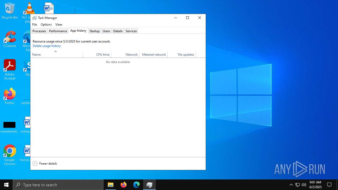Sort by Tile updates column
This screenshot has height=190, width=338.
pyautogui.click(x=182, y=54)
